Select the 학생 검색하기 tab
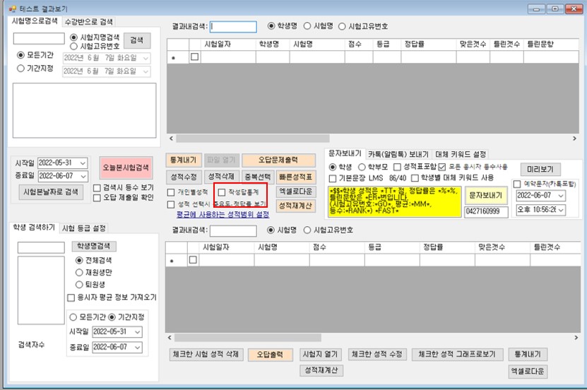Screen dimensions: 587x390 click(x=34, y=227)
